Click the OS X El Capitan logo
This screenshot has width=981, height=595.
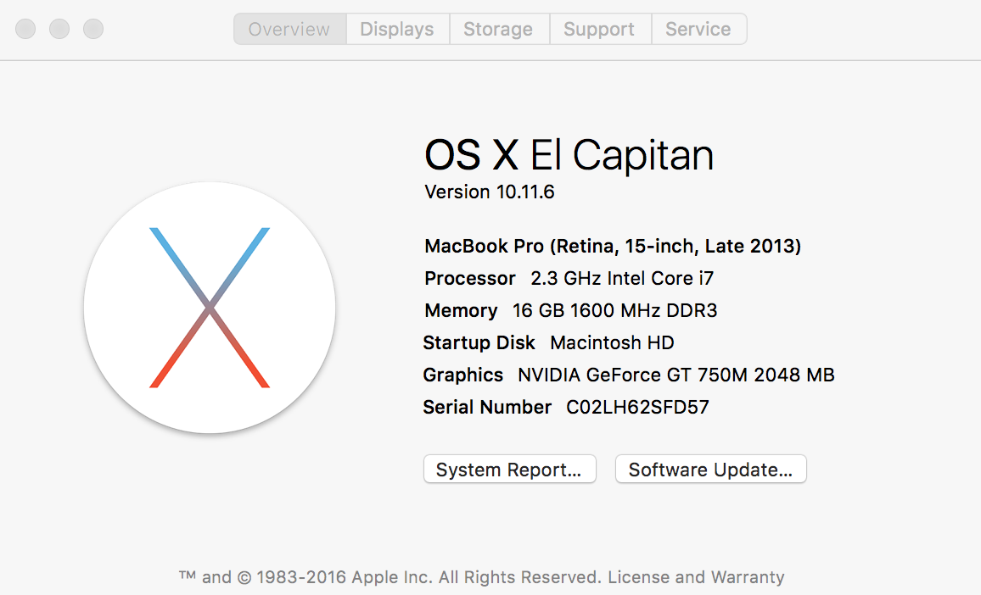point(210,308)
